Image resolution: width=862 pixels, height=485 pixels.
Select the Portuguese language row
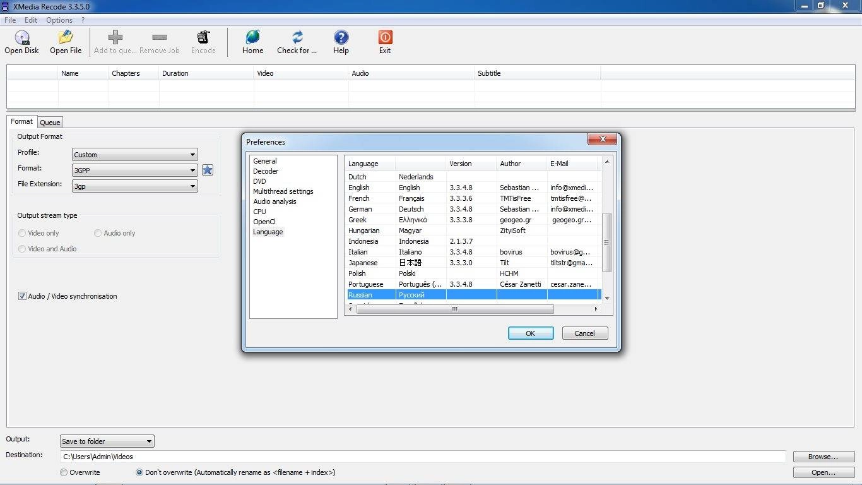(x=473, y=284)
